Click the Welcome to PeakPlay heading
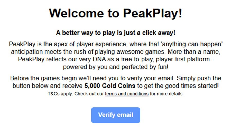 click(115, 13)
